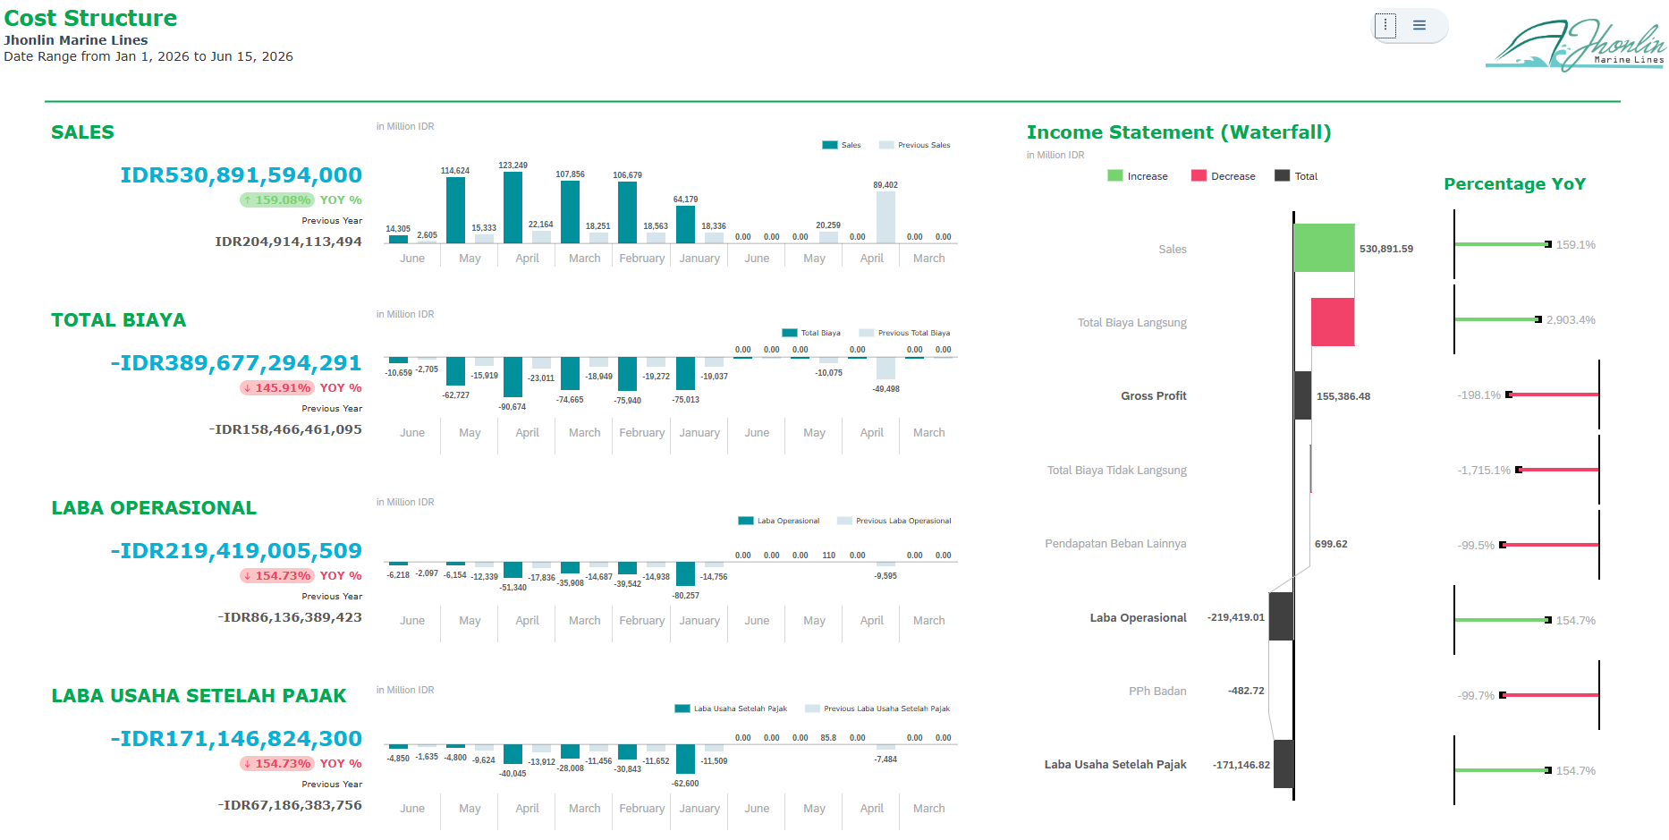Toggle the Sales legend series
This screenshot has height=840, width=1669.
click(842, 145)
